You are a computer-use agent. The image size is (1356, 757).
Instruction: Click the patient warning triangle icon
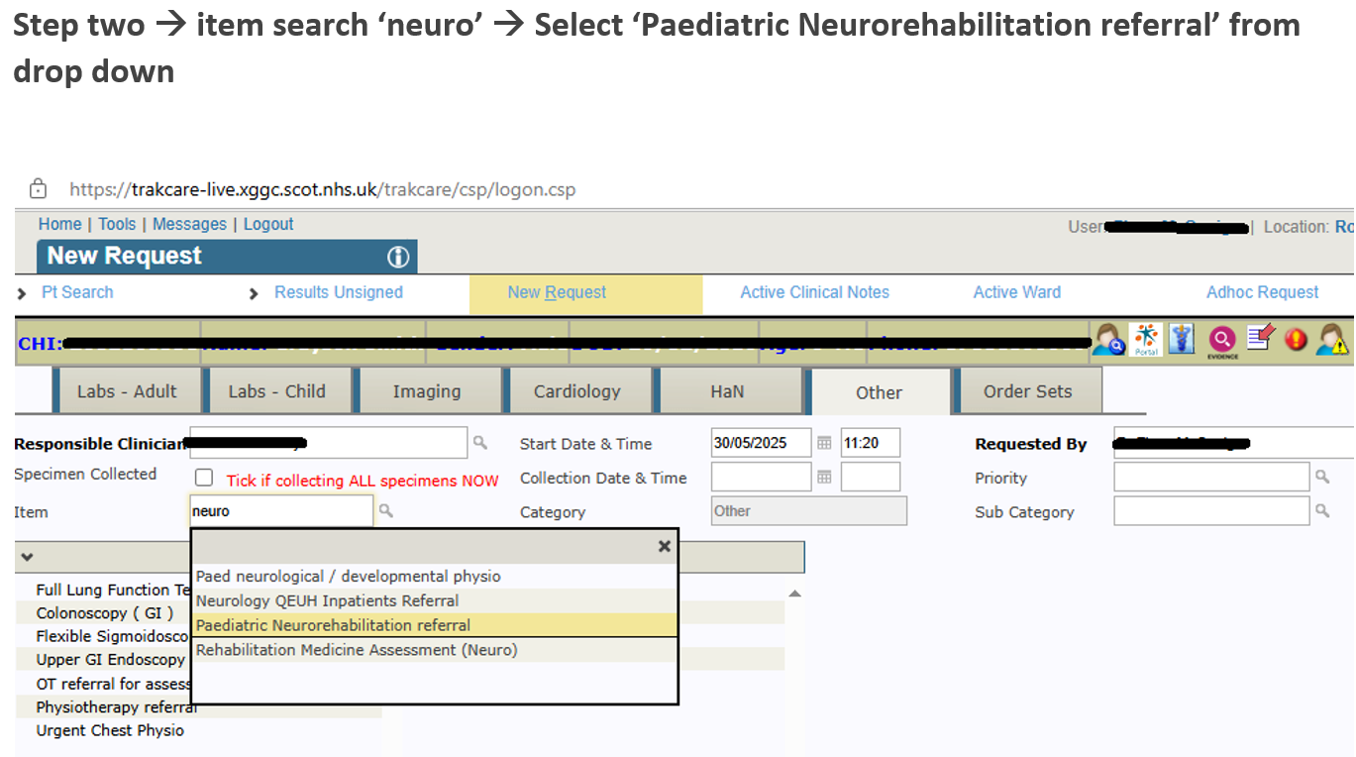click(1332, 340)
